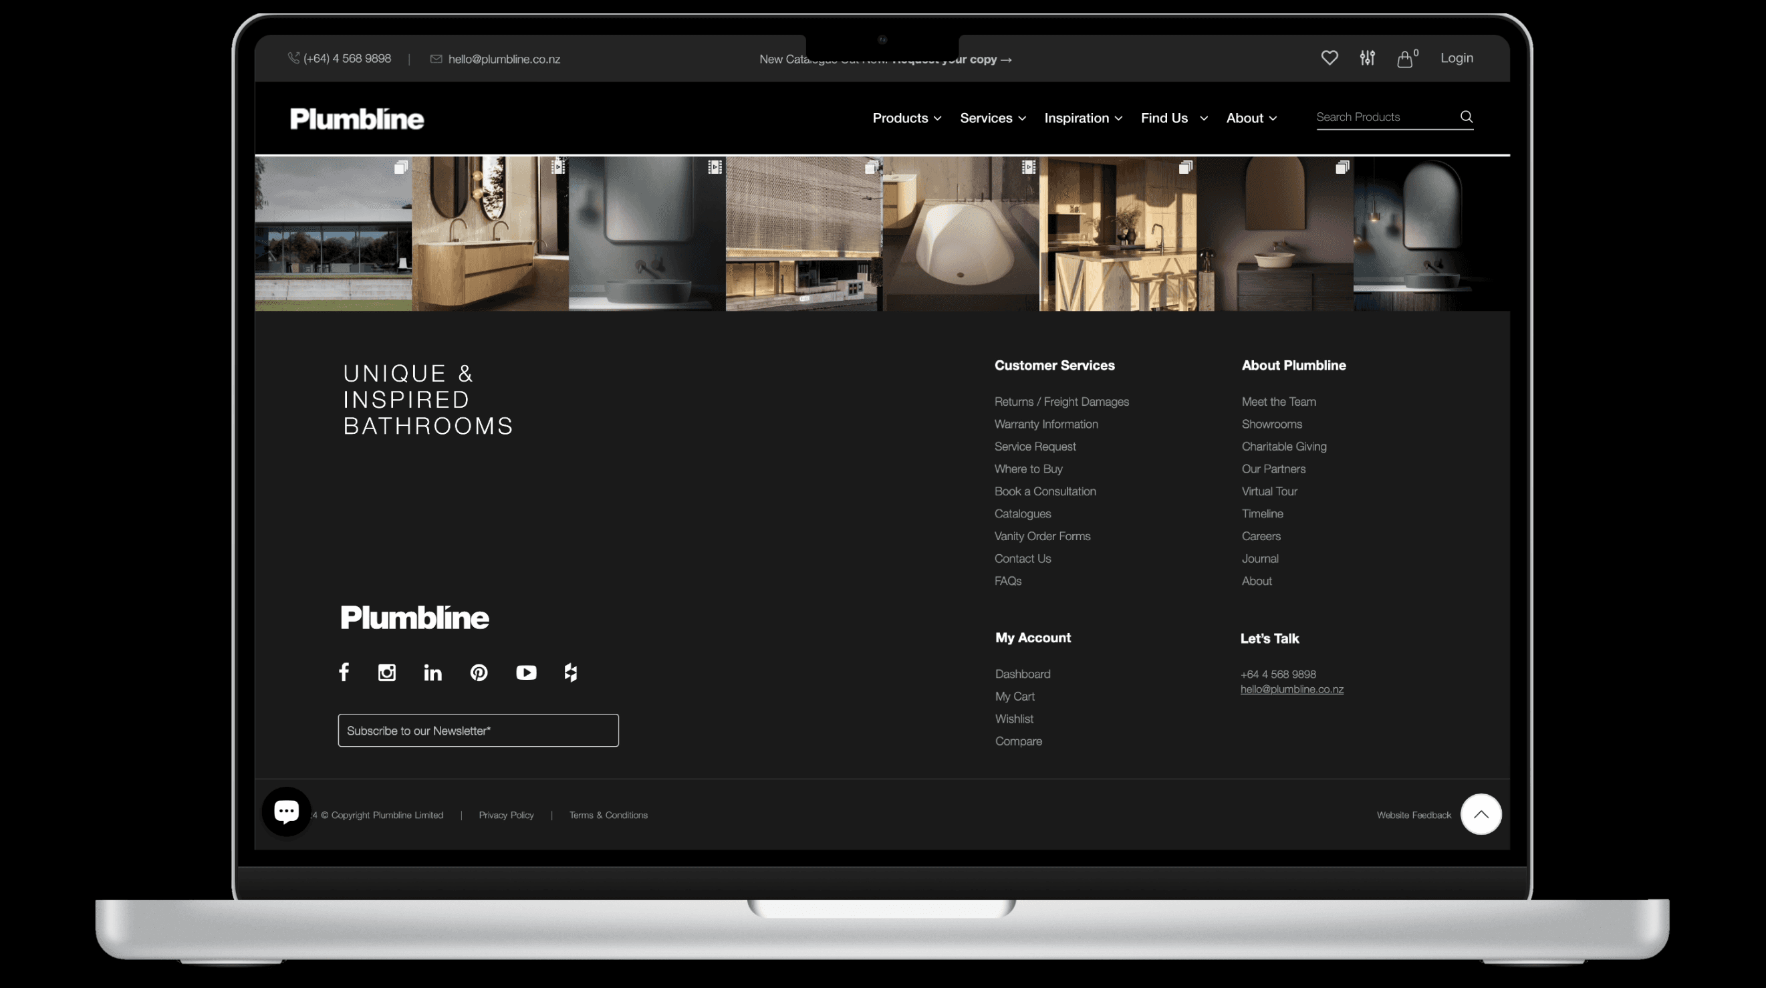
Task: Expand the Find Us menu
Action: pyautogui.click(x=1174, y=118)
